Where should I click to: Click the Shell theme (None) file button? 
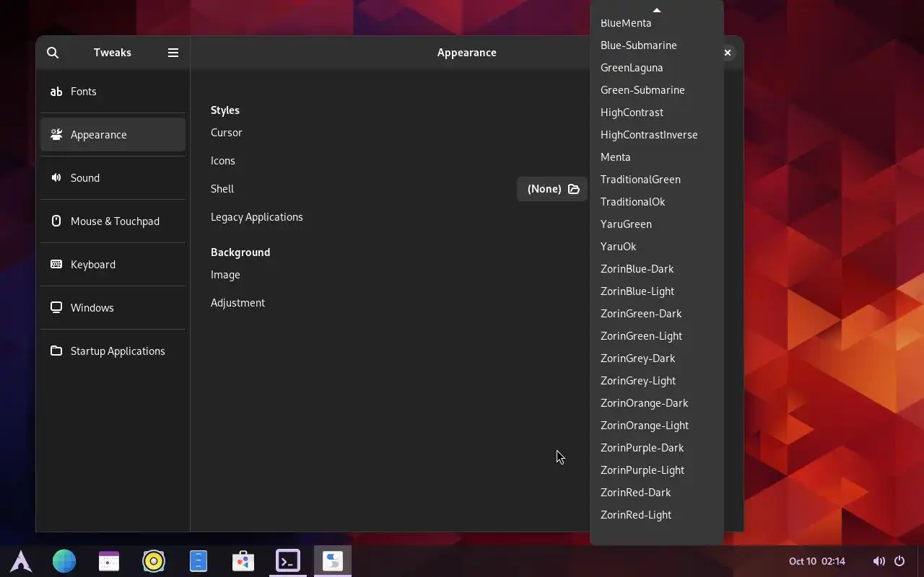tap(552, 189)
